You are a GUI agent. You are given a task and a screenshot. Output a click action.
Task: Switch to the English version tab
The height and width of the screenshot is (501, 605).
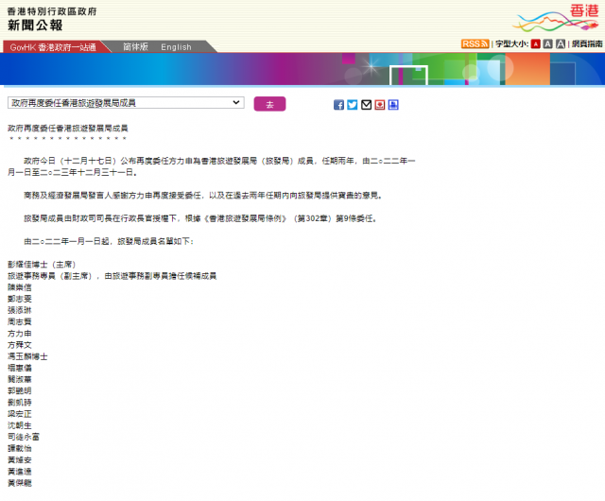(176, 46)
